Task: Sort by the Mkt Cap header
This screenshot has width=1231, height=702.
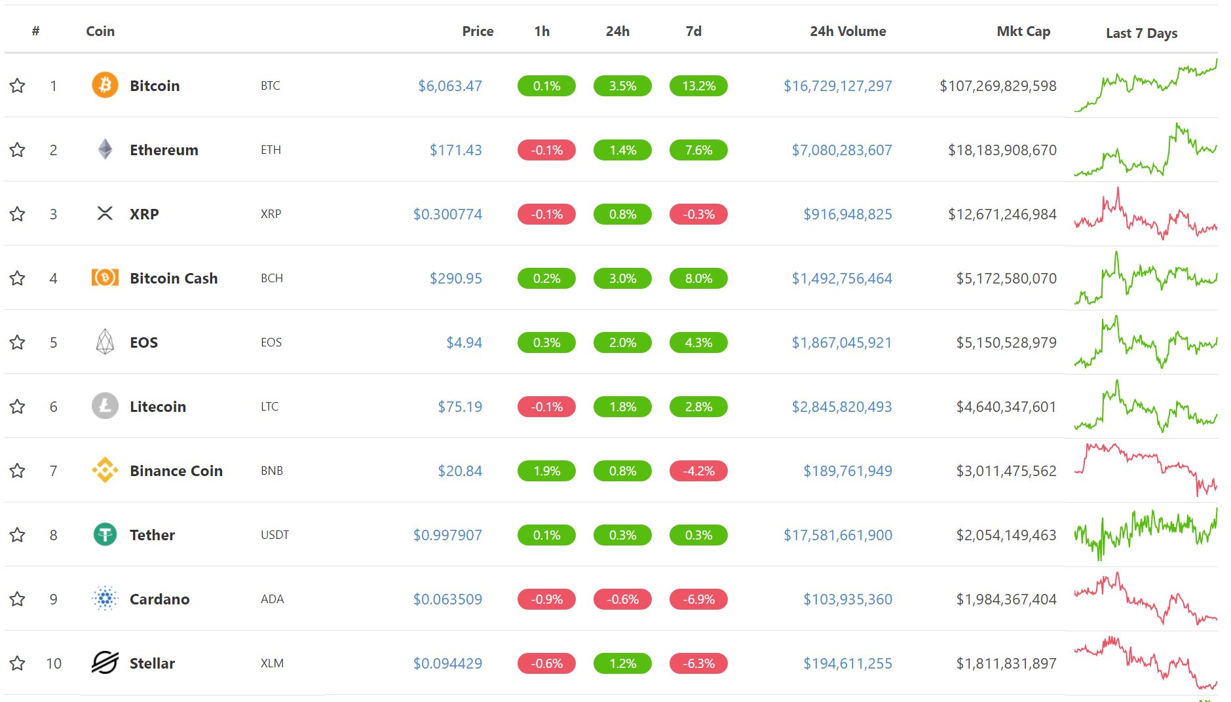Action: pos(1023,31)
